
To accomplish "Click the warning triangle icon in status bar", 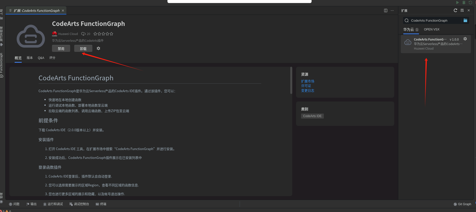I will point(7,211).
